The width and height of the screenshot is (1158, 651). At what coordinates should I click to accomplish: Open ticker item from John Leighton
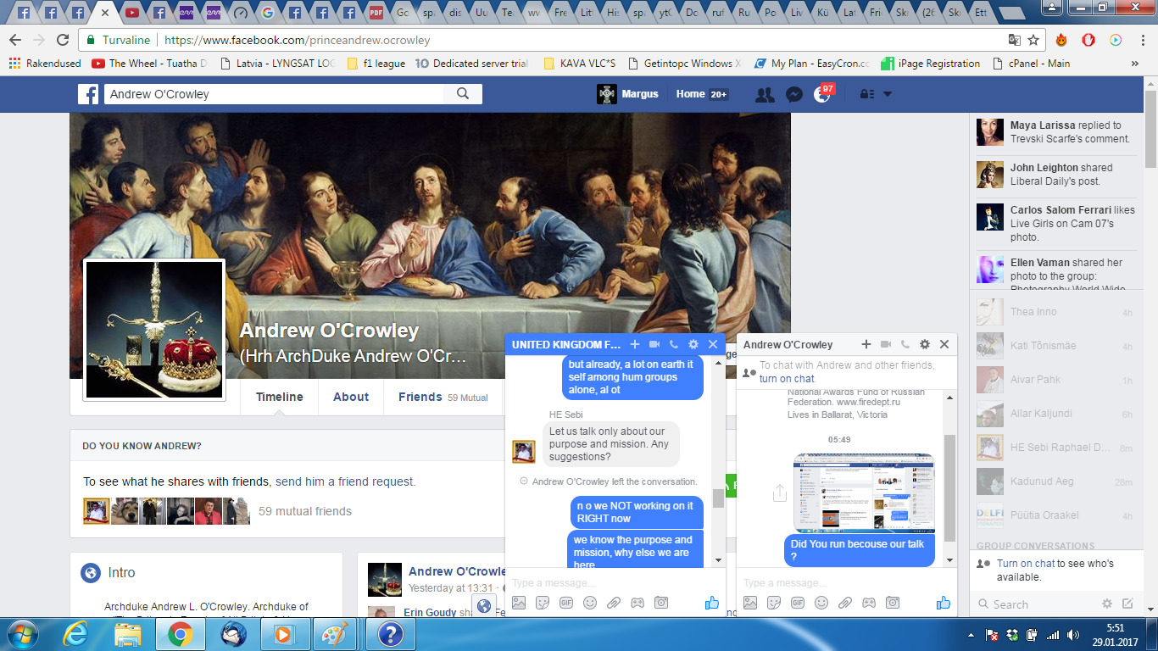[1056, 175]
